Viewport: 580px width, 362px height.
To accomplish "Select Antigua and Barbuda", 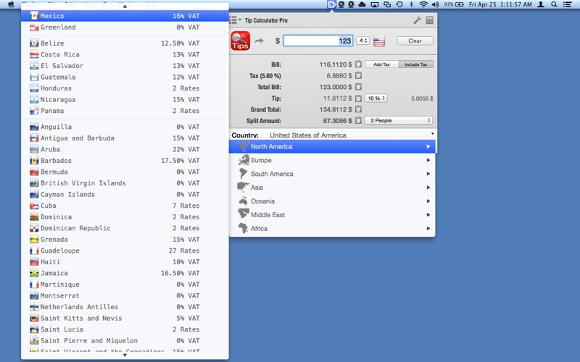I will pyautogui.click(x=125, y=138).
